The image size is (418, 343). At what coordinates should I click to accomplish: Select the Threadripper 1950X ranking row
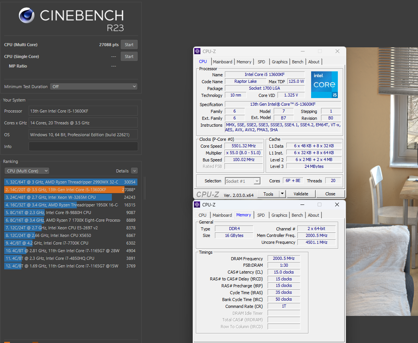click(71, 205)
